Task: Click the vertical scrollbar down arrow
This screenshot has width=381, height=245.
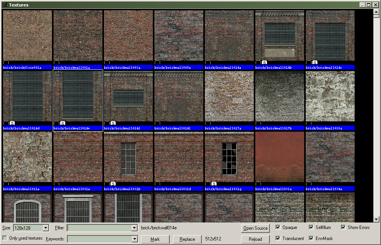Action: coord(376,219)
